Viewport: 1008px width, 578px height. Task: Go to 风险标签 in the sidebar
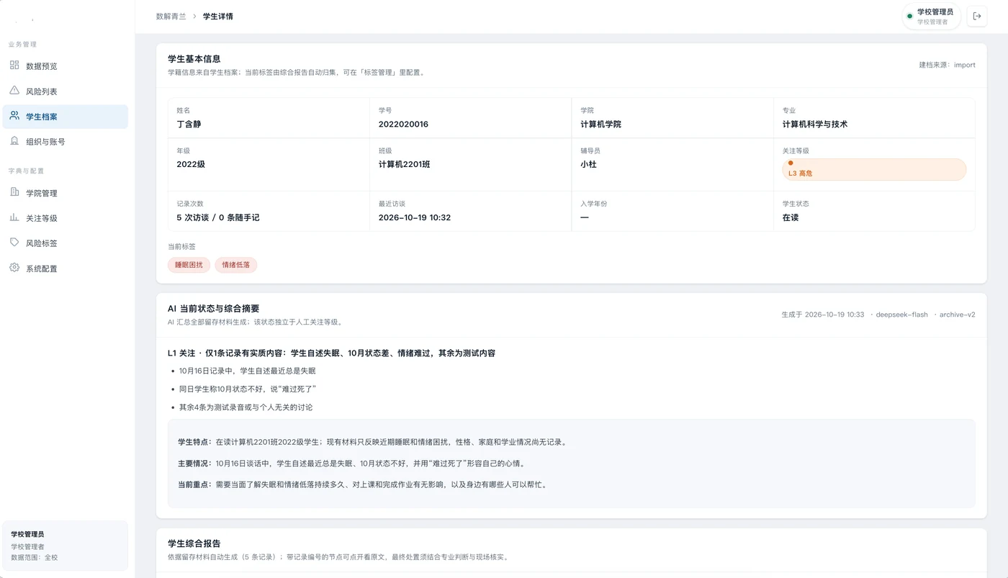tap(66, 243)
